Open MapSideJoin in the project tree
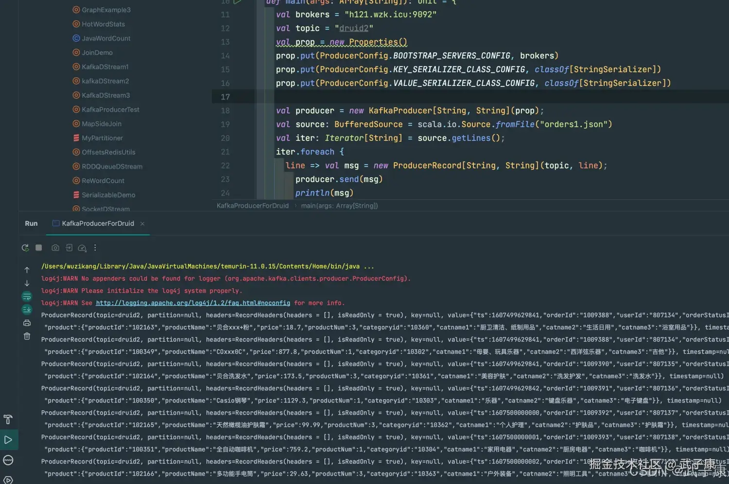The image size is (729, 484). [x=102, y=124]
